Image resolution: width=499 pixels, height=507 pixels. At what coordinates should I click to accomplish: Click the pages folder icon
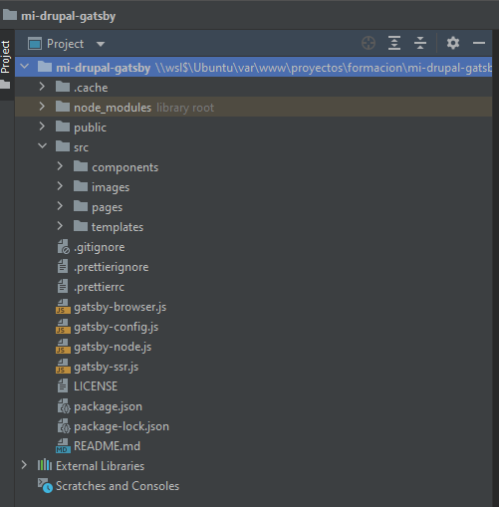coord(81,206)
